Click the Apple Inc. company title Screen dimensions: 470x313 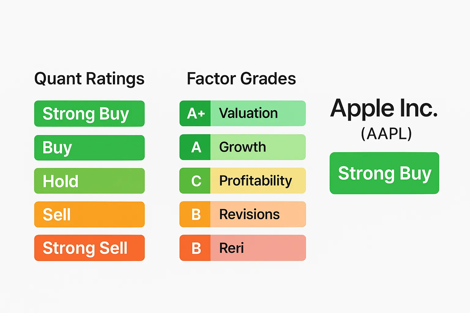[384, 108]
